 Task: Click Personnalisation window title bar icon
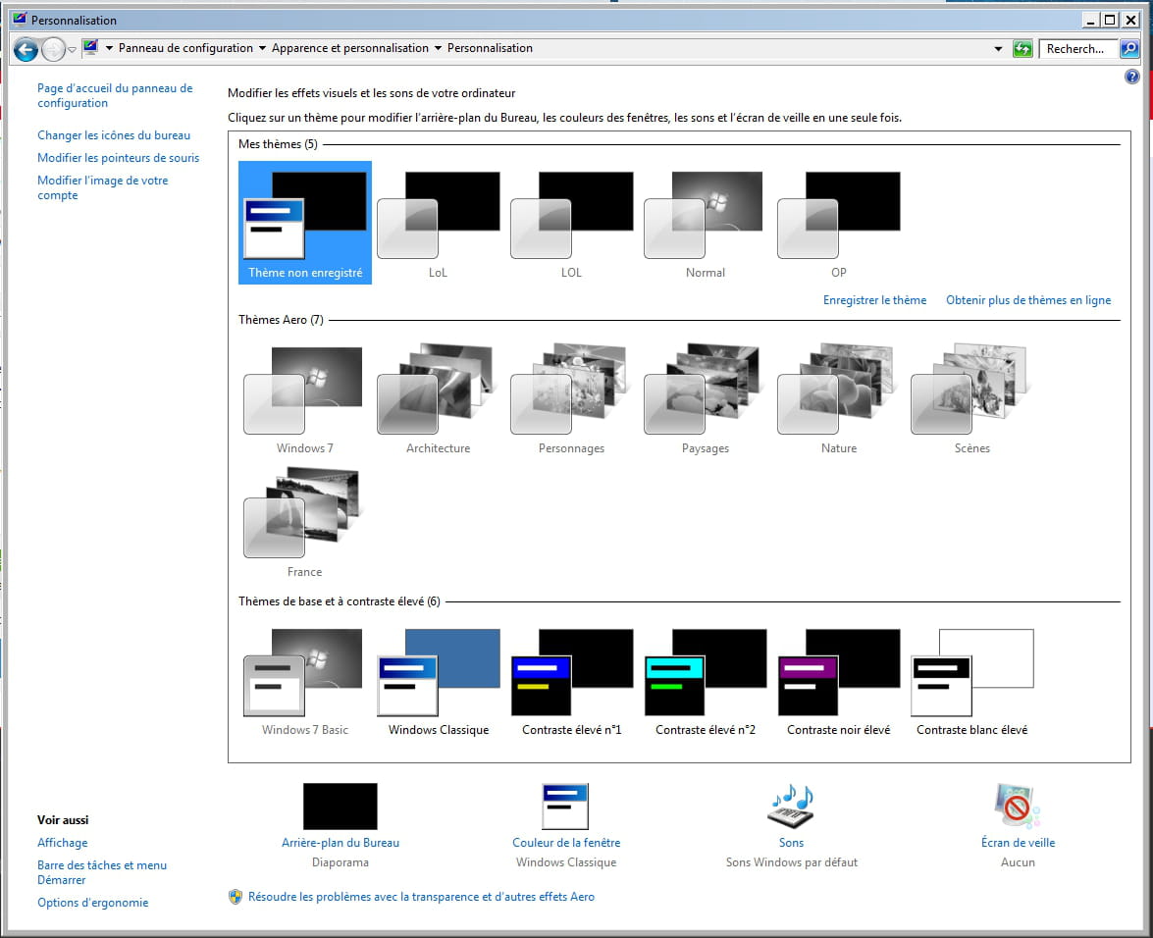point(20,19)
